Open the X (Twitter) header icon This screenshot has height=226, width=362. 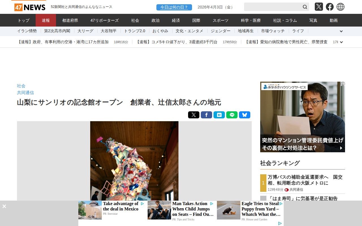coord(319,7)
